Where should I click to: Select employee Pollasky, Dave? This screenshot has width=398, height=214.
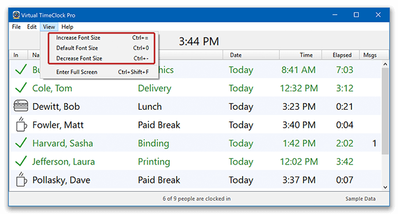pyautogui.click(x=61, y=180)
